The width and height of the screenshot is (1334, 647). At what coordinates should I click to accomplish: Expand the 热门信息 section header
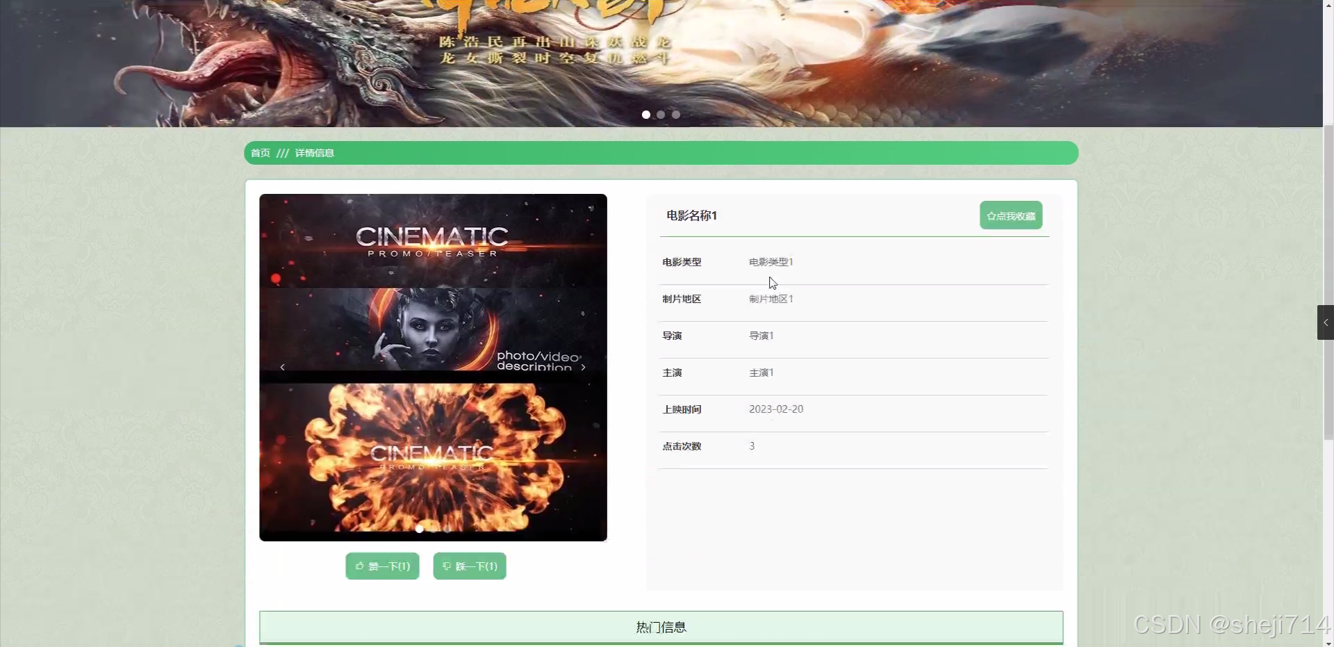tap(661, 626)
